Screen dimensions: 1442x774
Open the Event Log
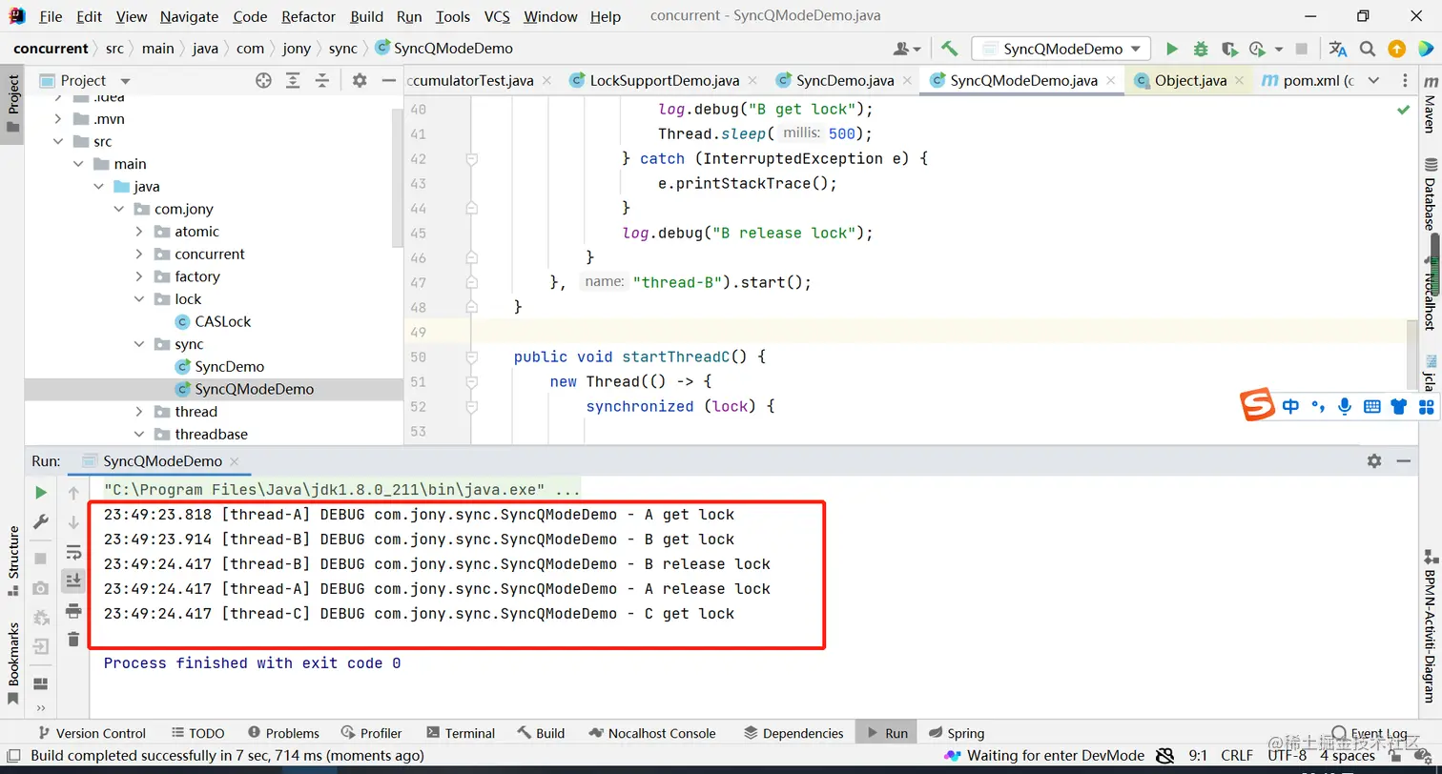click(1370, 733)
